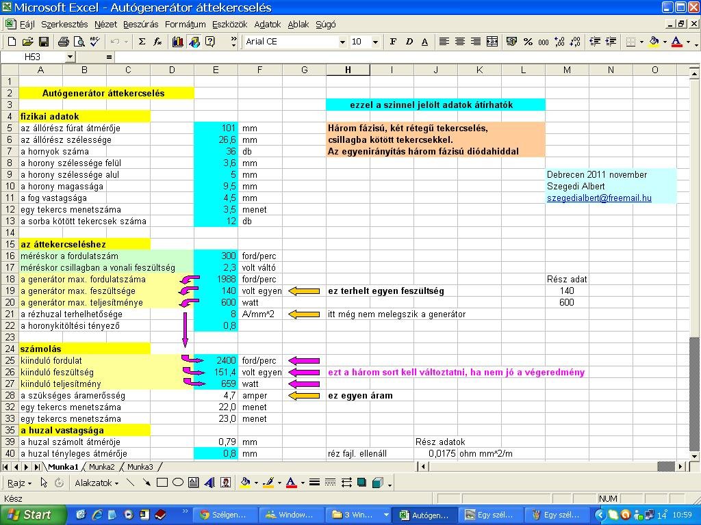
Task: Apply Line Color brush in Drawing toolbar
Action: point(268,483)
